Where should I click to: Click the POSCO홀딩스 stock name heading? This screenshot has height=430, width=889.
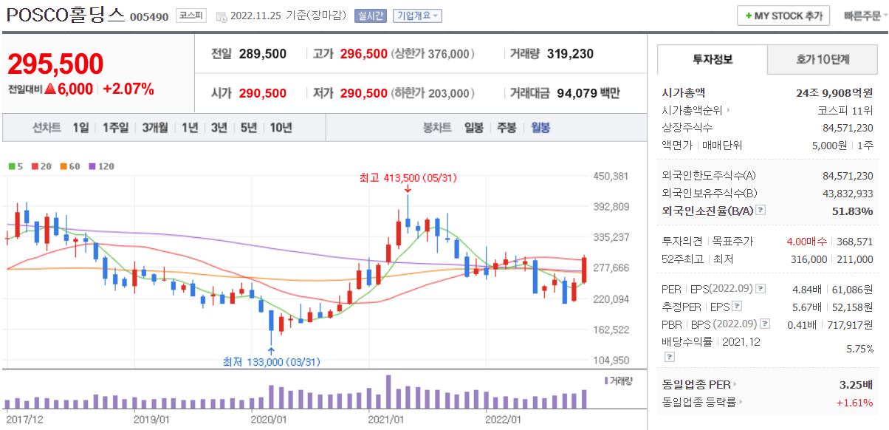coord(66,15)
